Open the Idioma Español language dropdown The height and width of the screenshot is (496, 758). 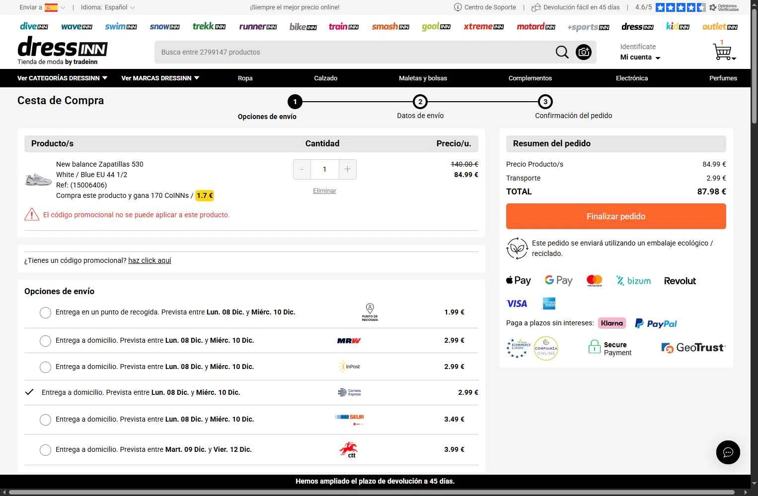108,7
